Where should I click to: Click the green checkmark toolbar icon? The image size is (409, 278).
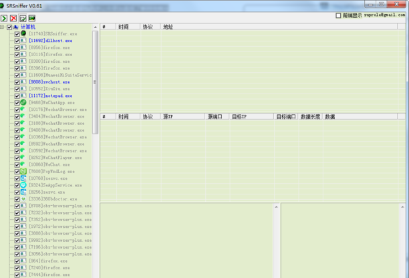[23, 18]
